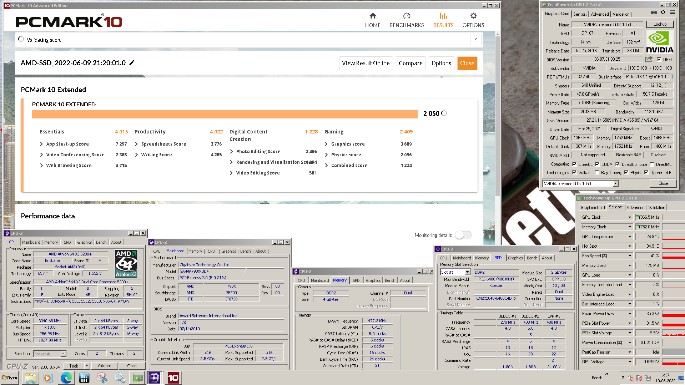685x385 pixels.
Task: Toggle the PhysX checkbox
Action: tap(626, 172)
